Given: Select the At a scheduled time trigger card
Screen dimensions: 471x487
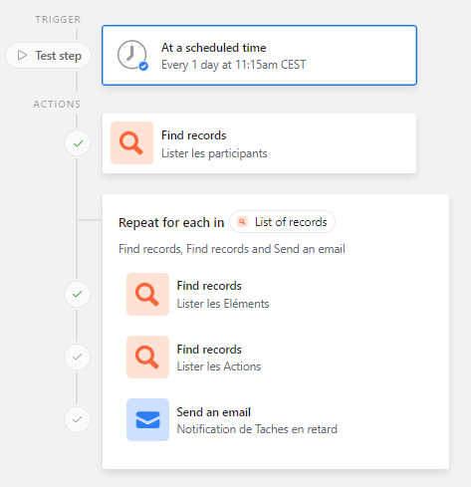Looking at the screenshot, I should pyautogui.click(x=259, y=55).
